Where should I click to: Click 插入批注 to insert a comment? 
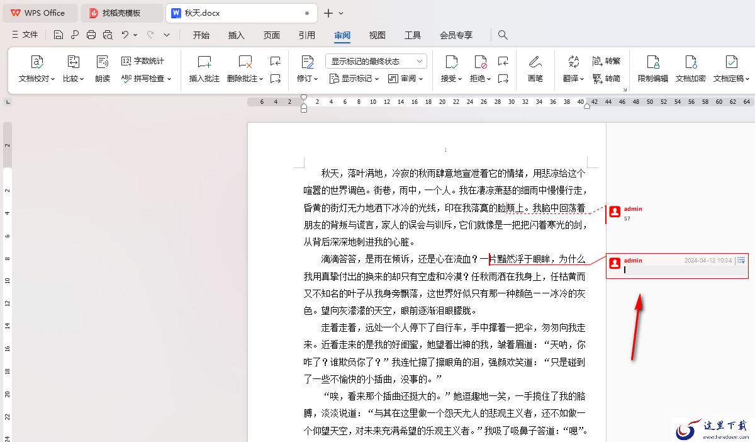(x=204, y=69)
